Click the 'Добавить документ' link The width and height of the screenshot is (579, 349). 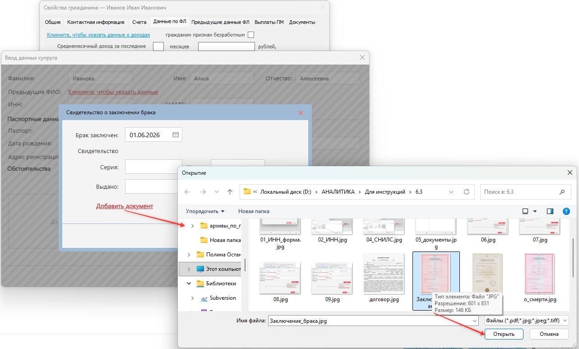[125, 206]
